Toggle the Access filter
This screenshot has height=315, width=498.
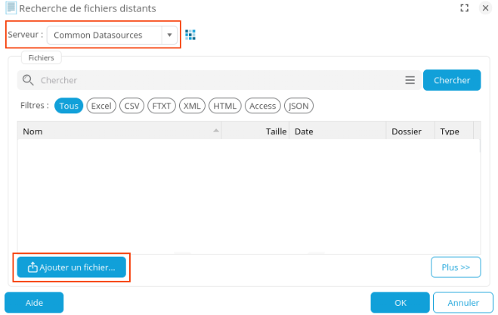(262, 107)
